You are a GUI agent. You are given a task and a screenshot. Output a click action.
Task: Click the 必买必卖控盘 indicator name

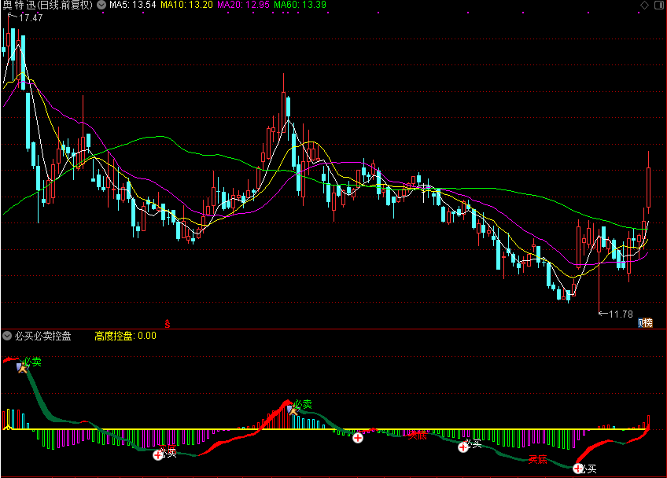(42, 336)
